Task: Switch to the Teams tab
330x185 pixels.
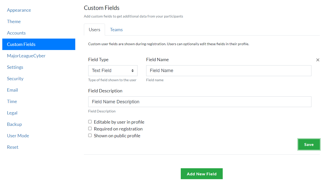Action: click(x=116, y=30)
